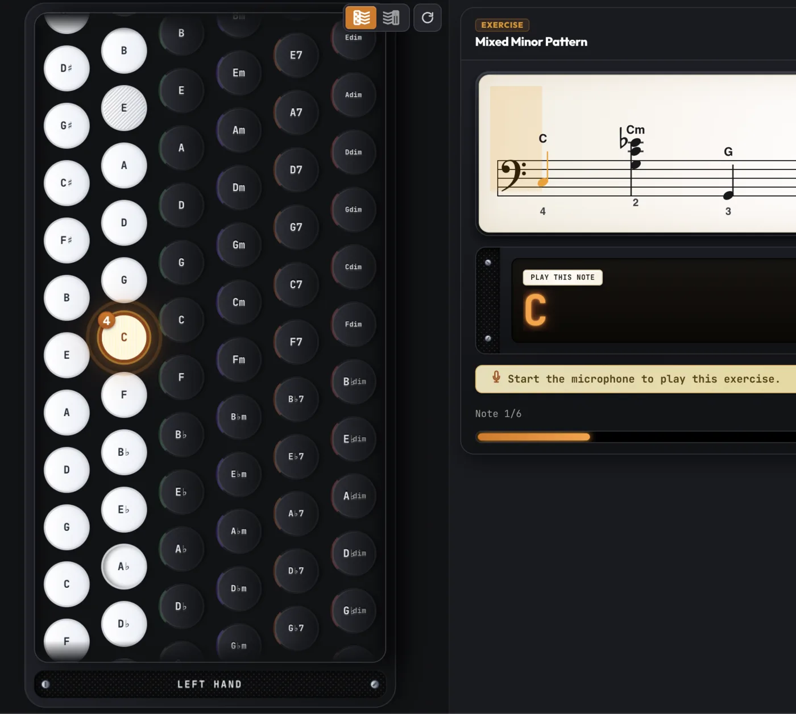Tap the D♯ counter-bass button
The image size is (796, 714).
67,68
